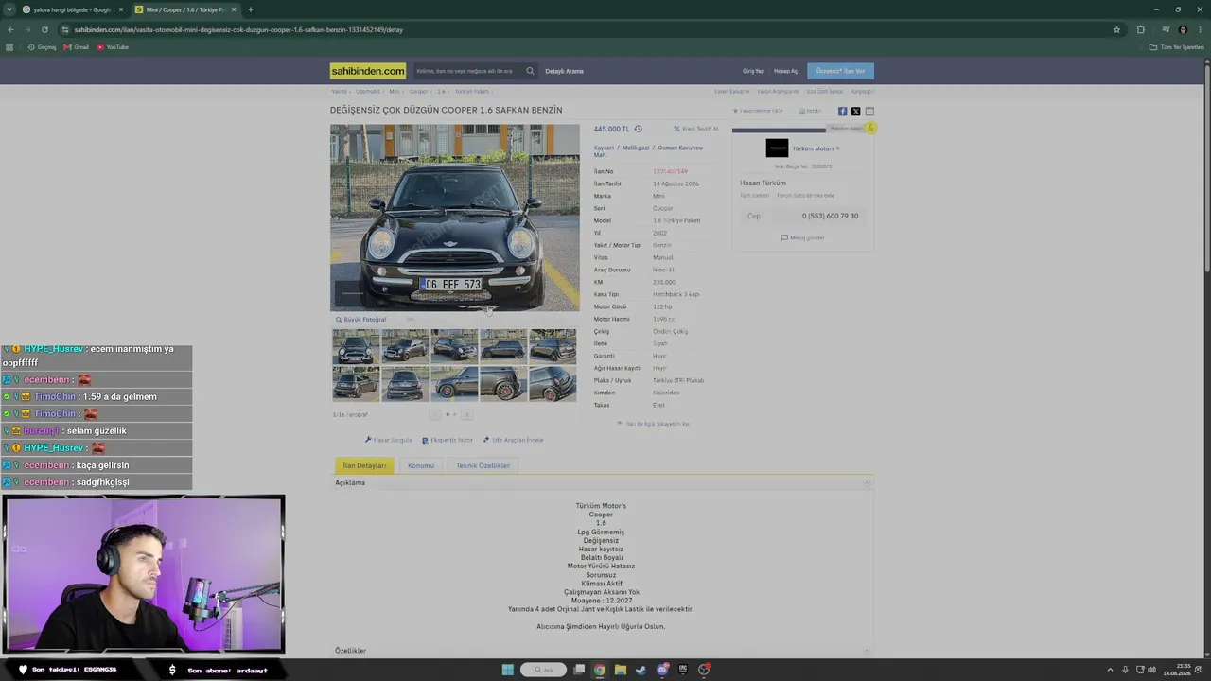The width and height of the screenshot is (1211, 681).
Task: Open the Gmail bookmark
Action: (x=77, y=47)
